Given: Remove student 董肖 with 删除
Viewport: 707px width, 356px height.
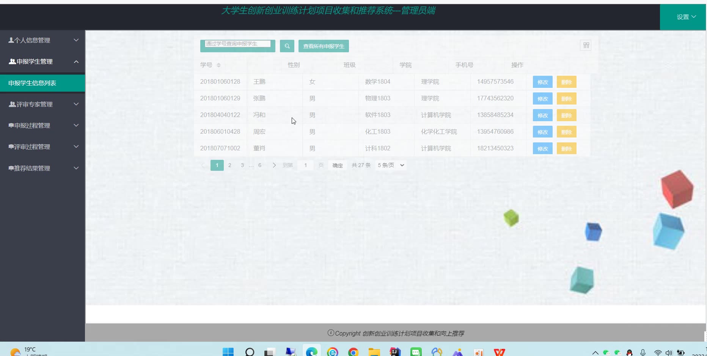Looking at the screenshot, I should click(567, 148).
